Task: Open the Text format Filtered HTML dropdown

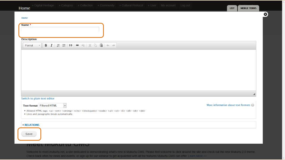Action: 52,105
